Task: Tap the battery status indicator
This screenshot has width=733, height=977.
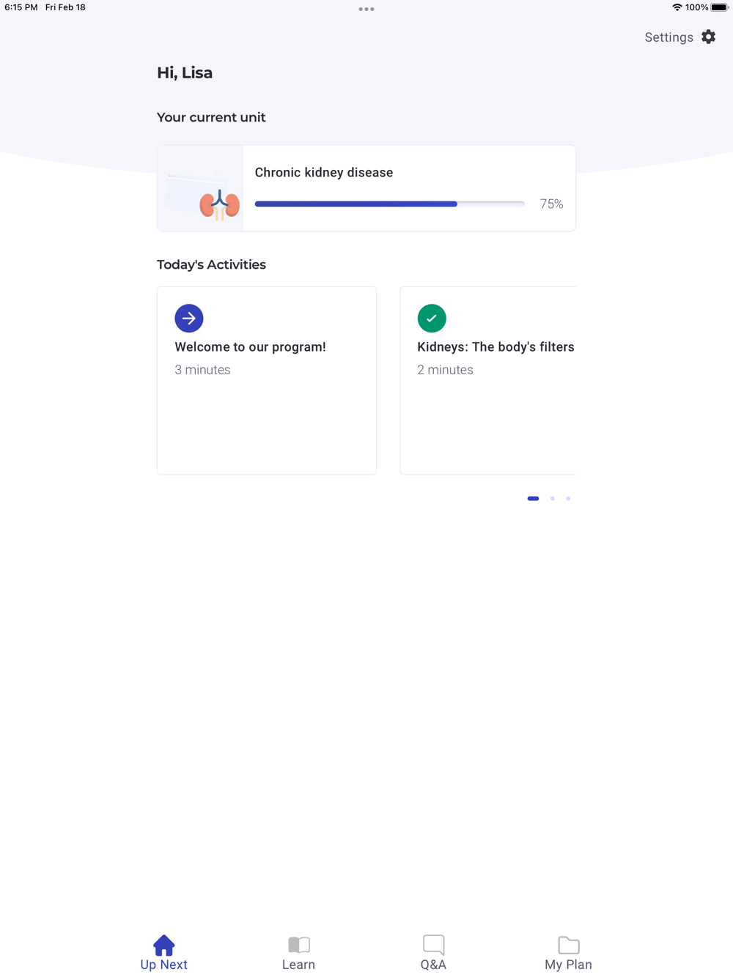Action: click(719, 7)
